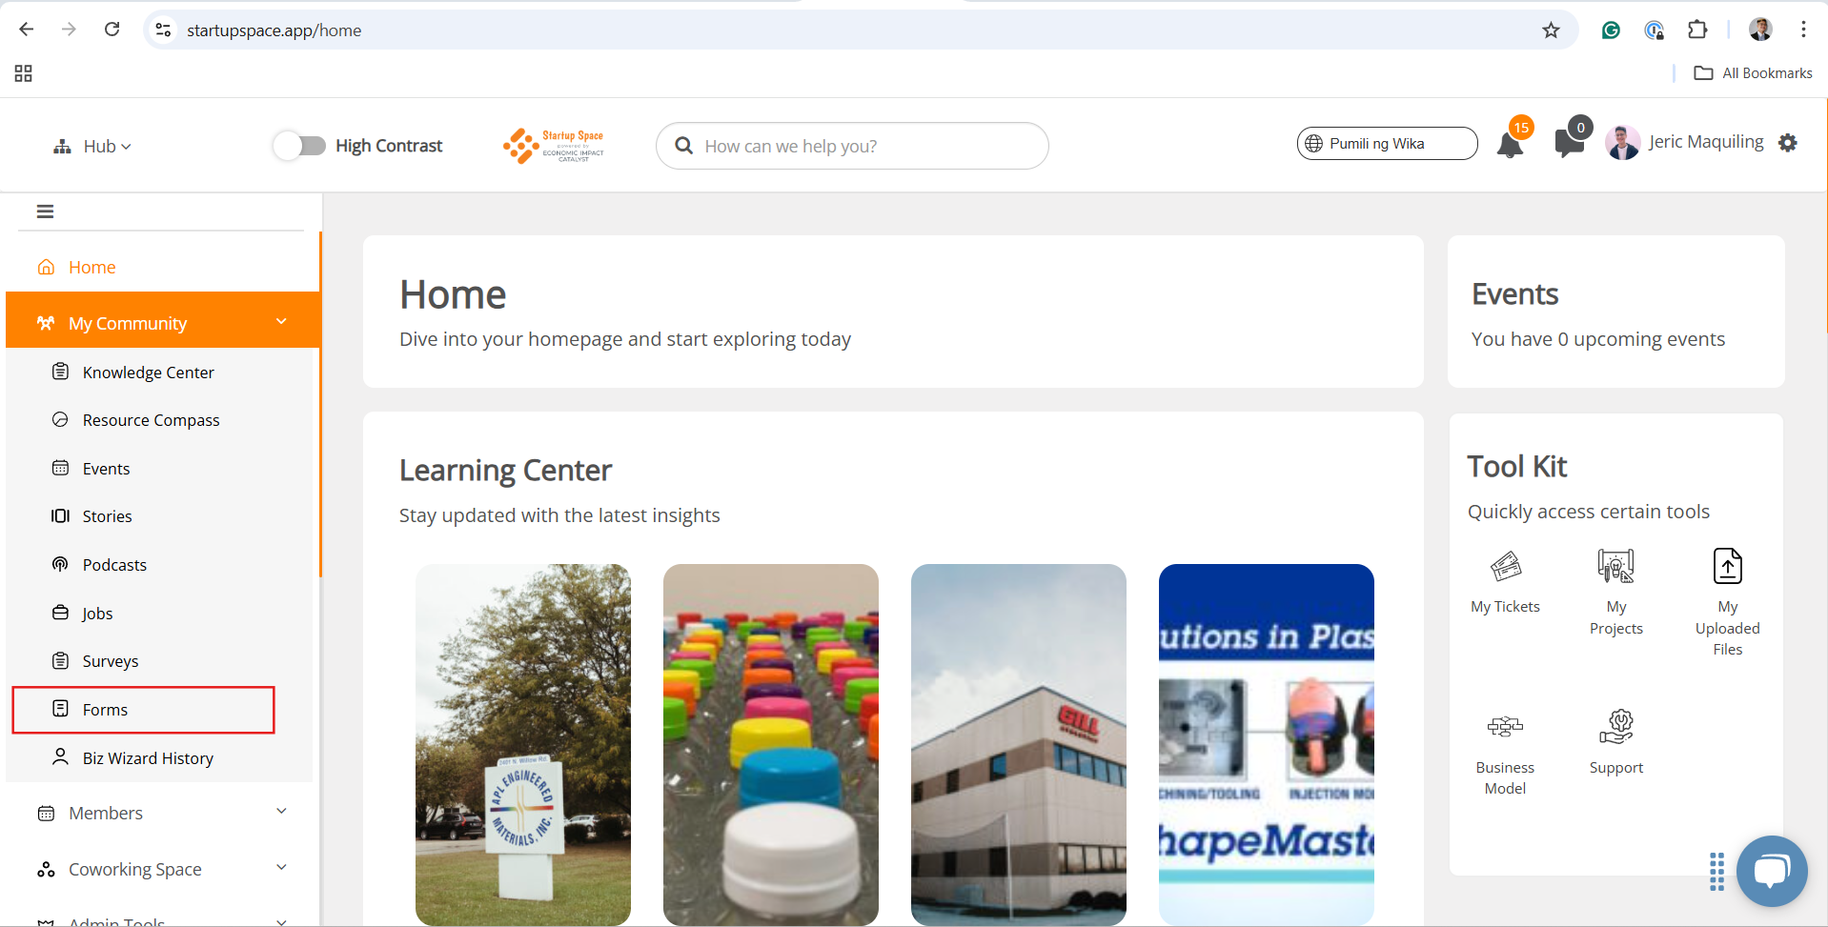Open settings gear next to Jeric Maquiling
This screenshot has height=927, width=1828.
pos(1788,143)
